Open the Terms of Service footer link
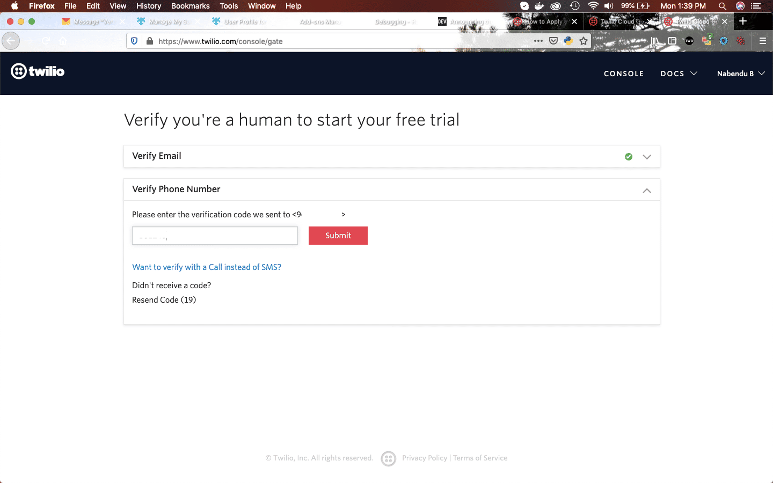 480,458
